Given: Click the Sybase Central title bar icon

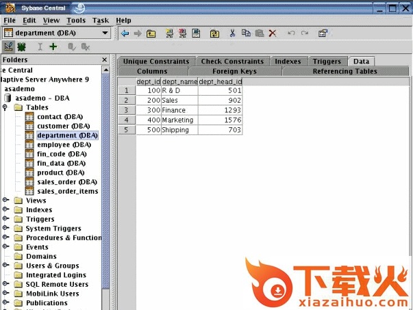Looking at the screenshot, I should (10, 8).
